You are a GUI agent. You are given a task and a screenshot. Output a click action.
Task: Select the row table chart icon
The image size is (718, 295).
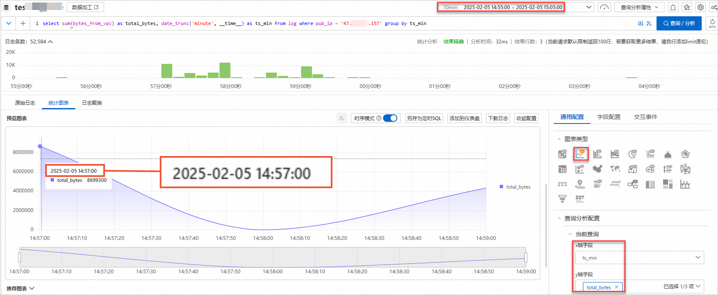[580, 199]
